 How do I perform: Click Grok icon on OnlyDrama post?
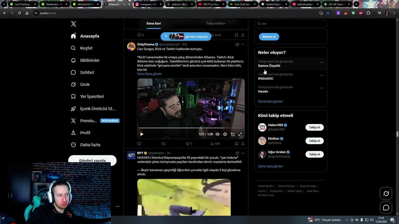point(237,44)
